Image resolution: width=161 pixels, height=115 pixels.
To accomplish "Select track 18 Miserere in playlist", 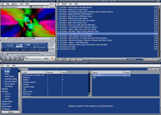I will (x=107, y=45).
